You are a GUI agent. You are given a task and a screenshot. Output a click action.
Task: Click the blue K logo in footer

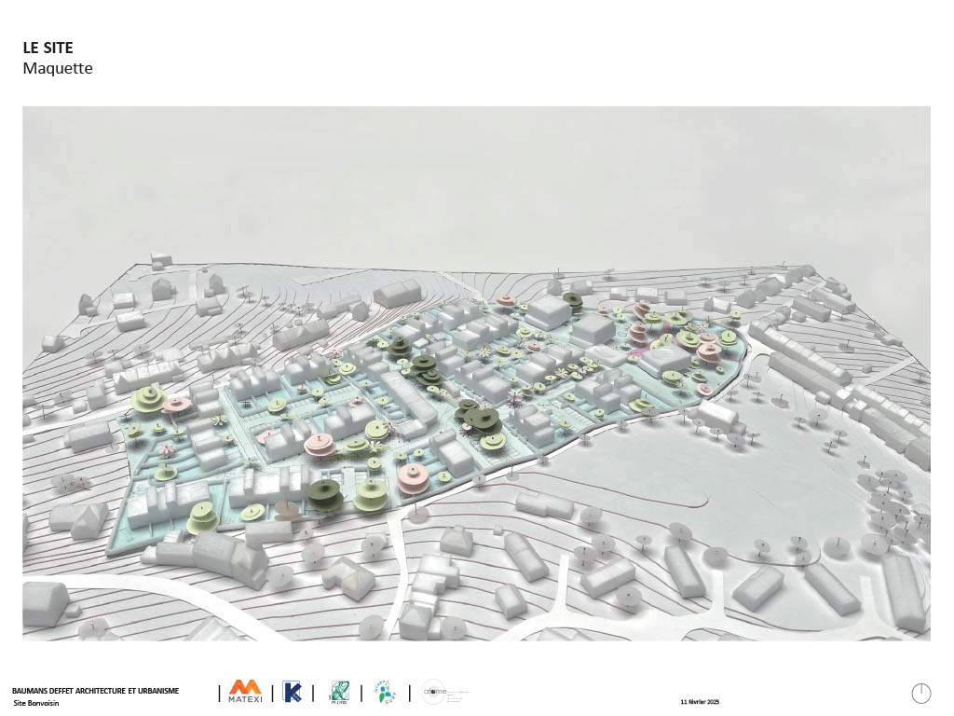292,693
